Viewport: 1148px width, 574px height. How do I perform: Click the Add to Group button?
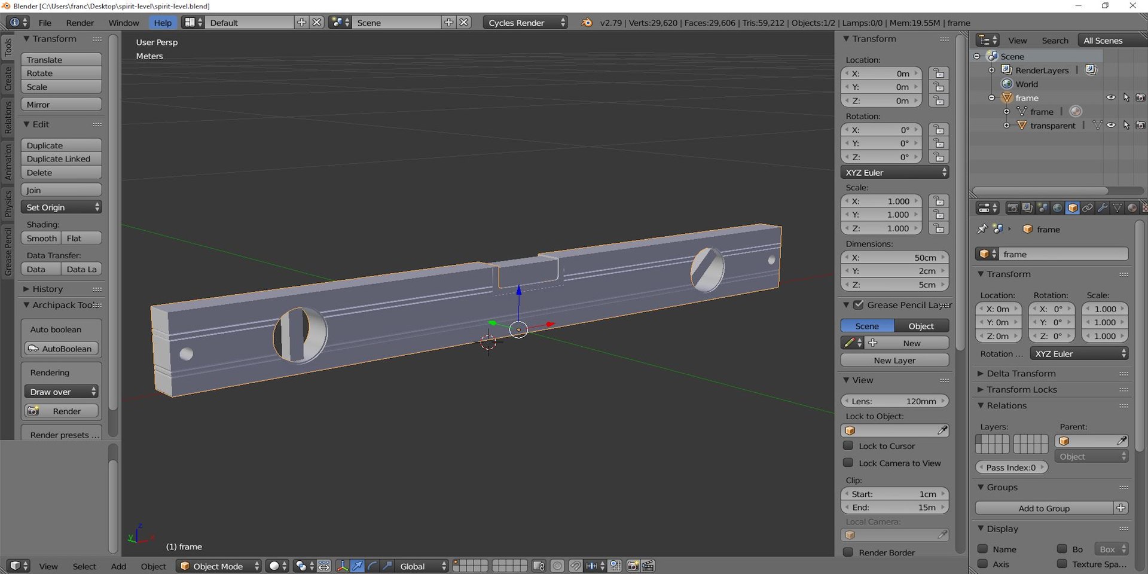point(1044,508)
